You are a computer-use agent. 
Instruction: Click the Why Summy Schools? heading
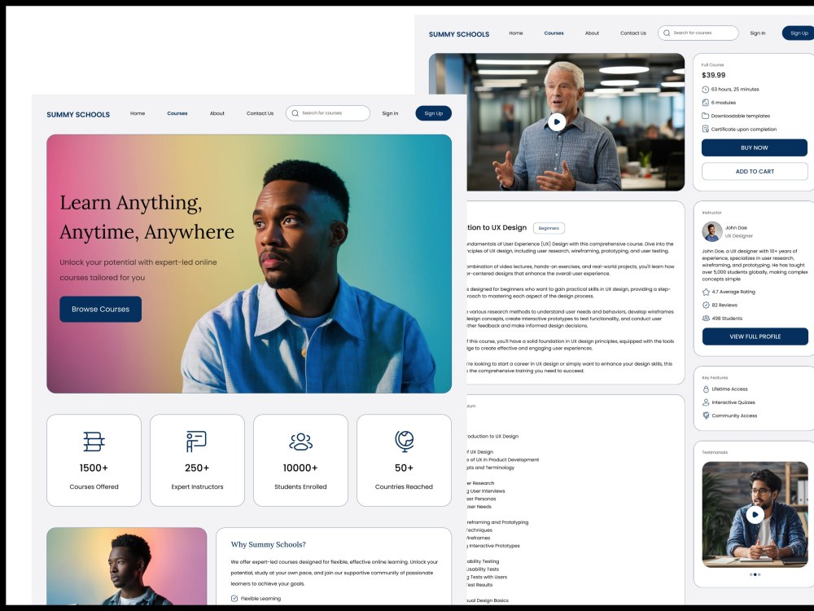click(269, 544)
